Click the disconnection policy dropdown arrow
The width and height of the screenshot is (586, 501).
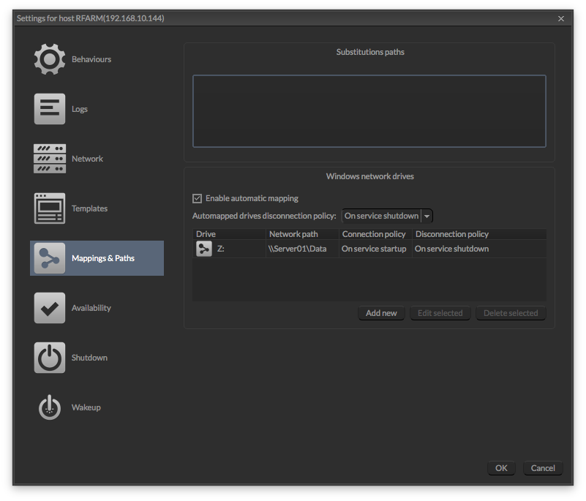[x=427, y=215]
